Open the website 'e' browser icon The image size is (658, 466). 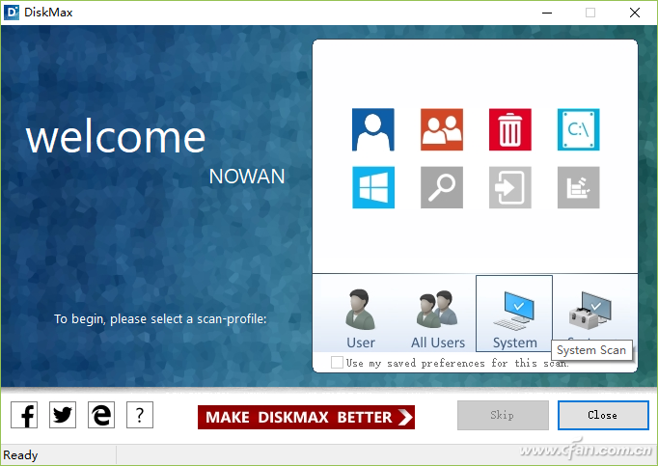tap(101, 416)
